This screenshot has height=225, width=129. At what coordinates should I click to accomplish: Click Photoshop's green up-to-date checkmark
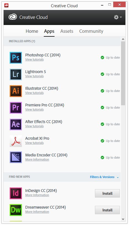[102, 57]
